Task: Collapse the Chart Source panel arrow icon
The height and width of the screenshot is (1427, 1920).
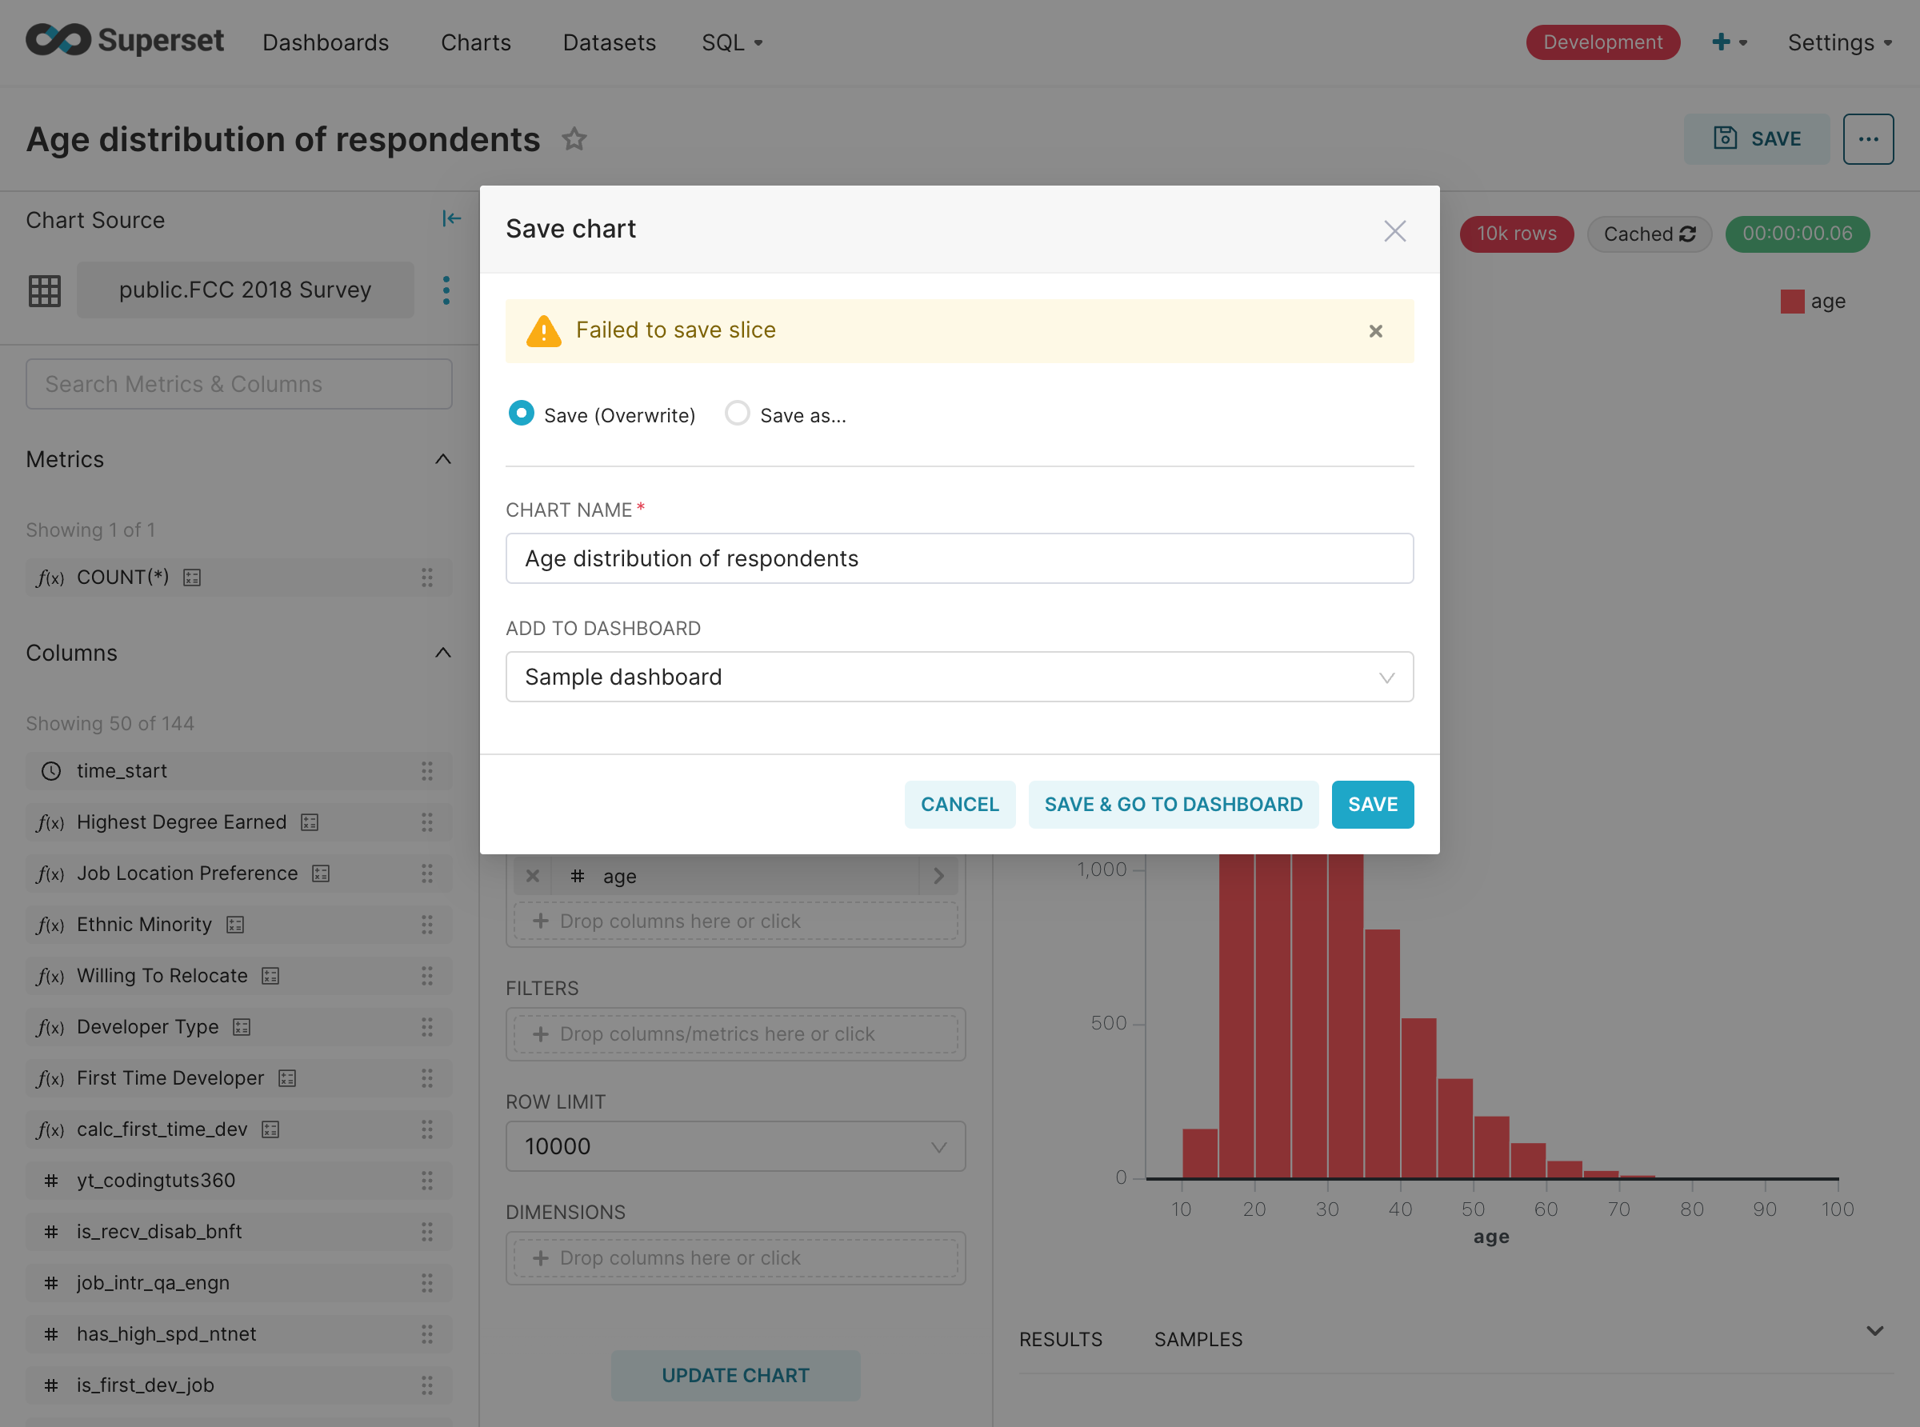Action: tap(451, 218)
